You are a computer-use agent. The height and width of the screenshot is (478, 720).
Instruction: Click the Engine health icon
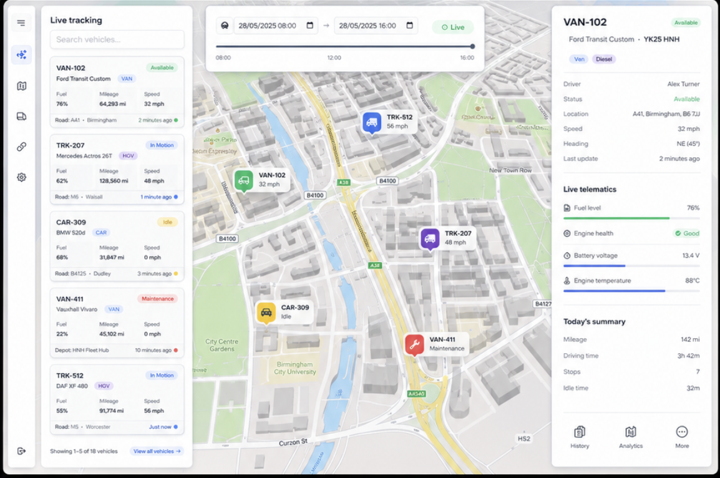coord(567,233)
